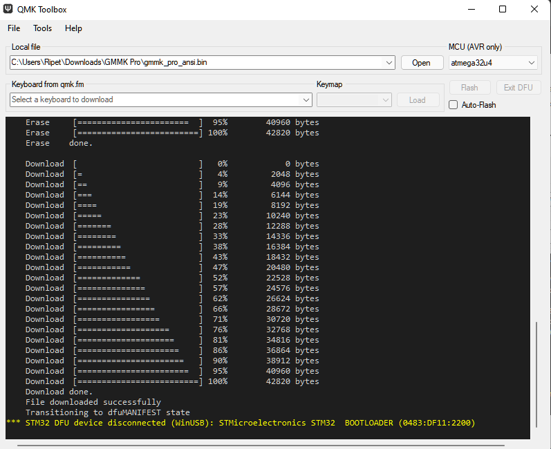Viewport: 551px width, 449px height.
Task: Click the log console vertical scrollbar thumb
Action: point(536,374)
